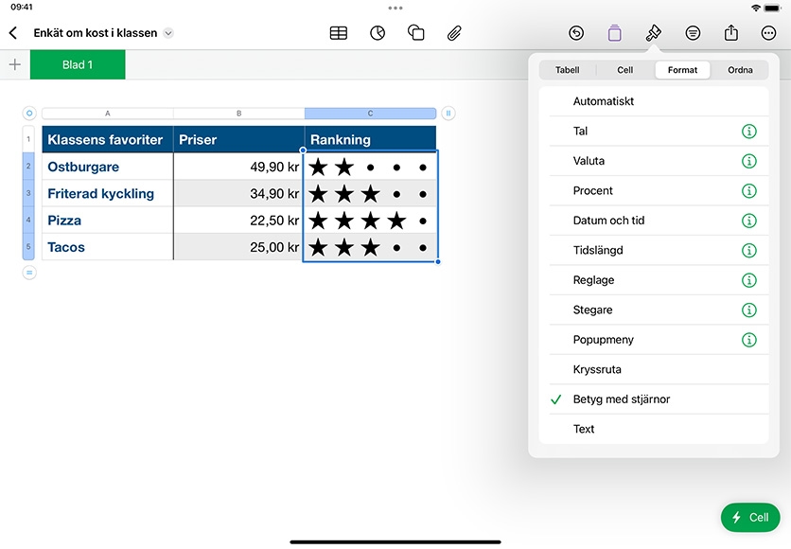Switch to the Tabell tab

[x=568, y=70]
